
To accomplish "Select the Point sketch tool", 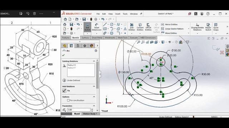I will point(125,33).
